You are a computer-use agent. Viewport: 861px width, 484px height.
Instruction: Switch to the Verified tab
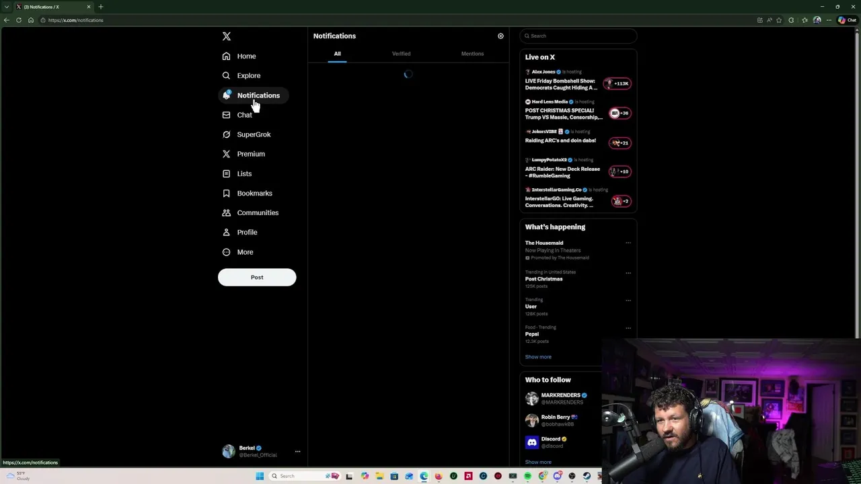pos(401,54)
